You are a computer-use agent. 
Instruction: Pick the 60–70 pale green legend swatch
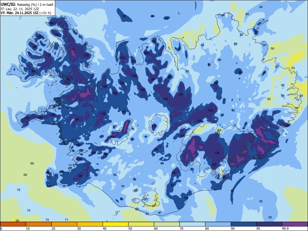click(167, 224)
